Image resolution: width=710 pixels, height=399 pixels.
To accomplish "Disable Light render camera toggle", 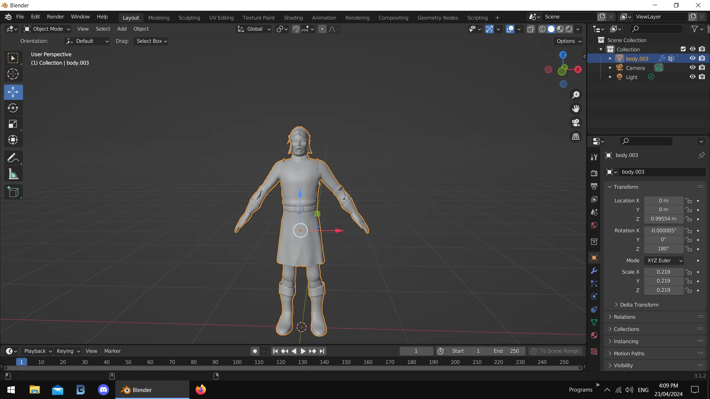I will tap(702, 77).
